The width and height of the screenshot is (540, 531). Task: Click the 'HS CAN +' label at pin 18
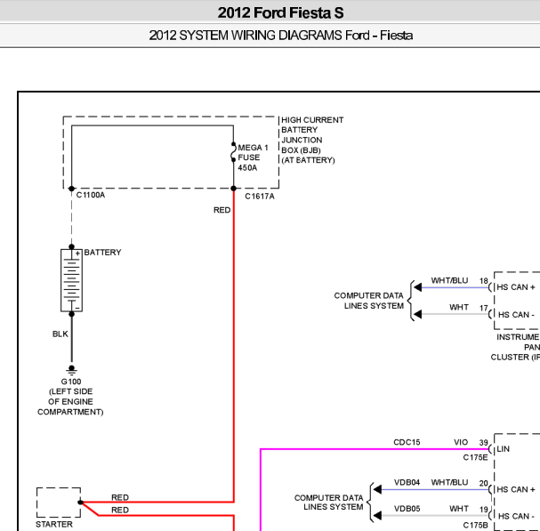pos(516,287)
